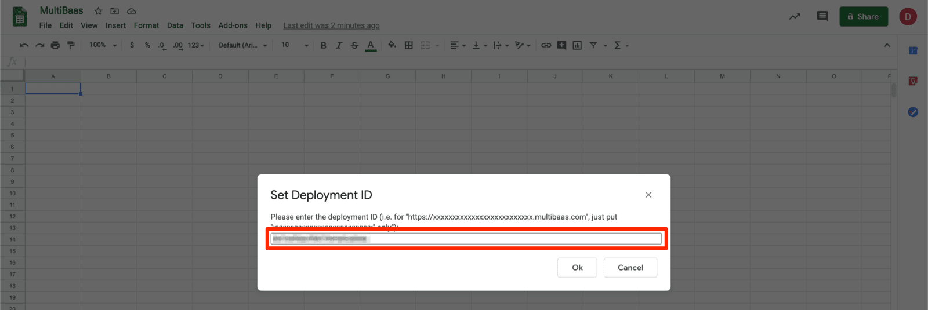The width and height of the screenshot is (928, 310).
Task: Focus the deployment ID input field
Action: (x=466, y=239)
